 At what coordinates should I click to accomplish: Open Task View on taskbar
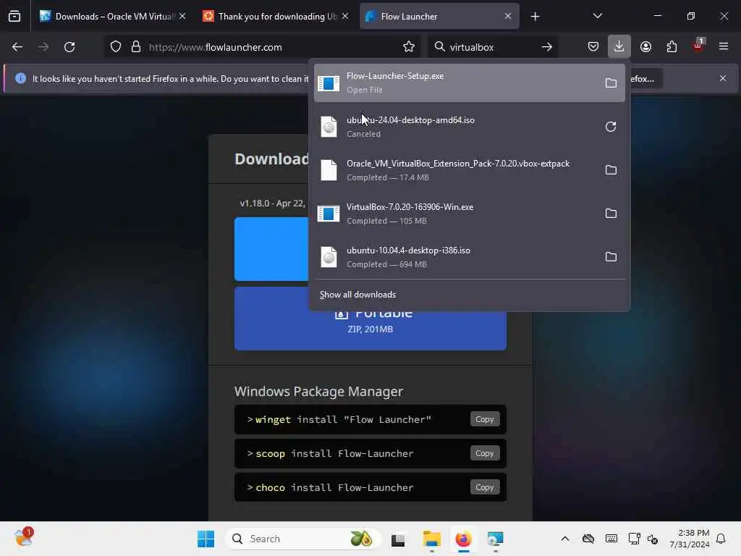[x=399, y=539]
